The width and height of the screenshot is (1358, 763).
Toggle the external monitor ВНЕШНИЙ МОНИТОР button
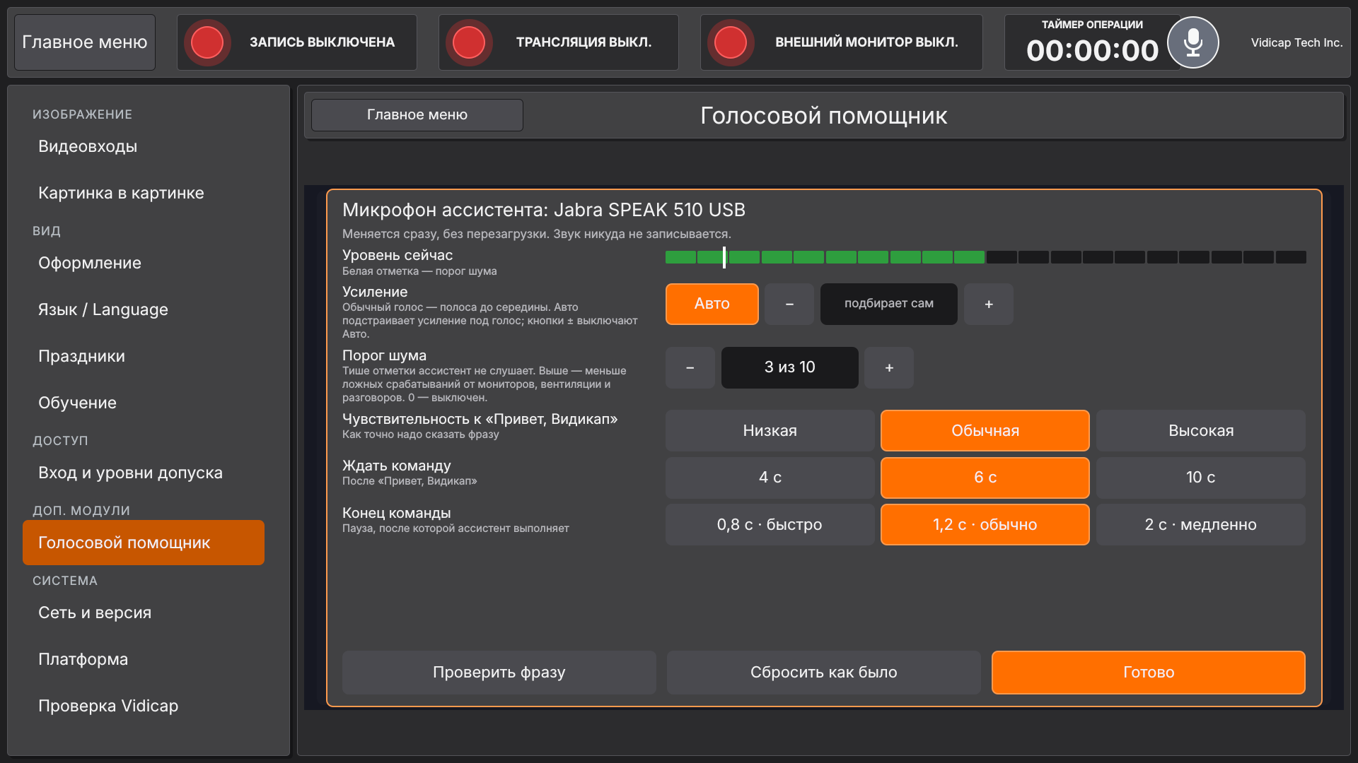tap(841, 42)
